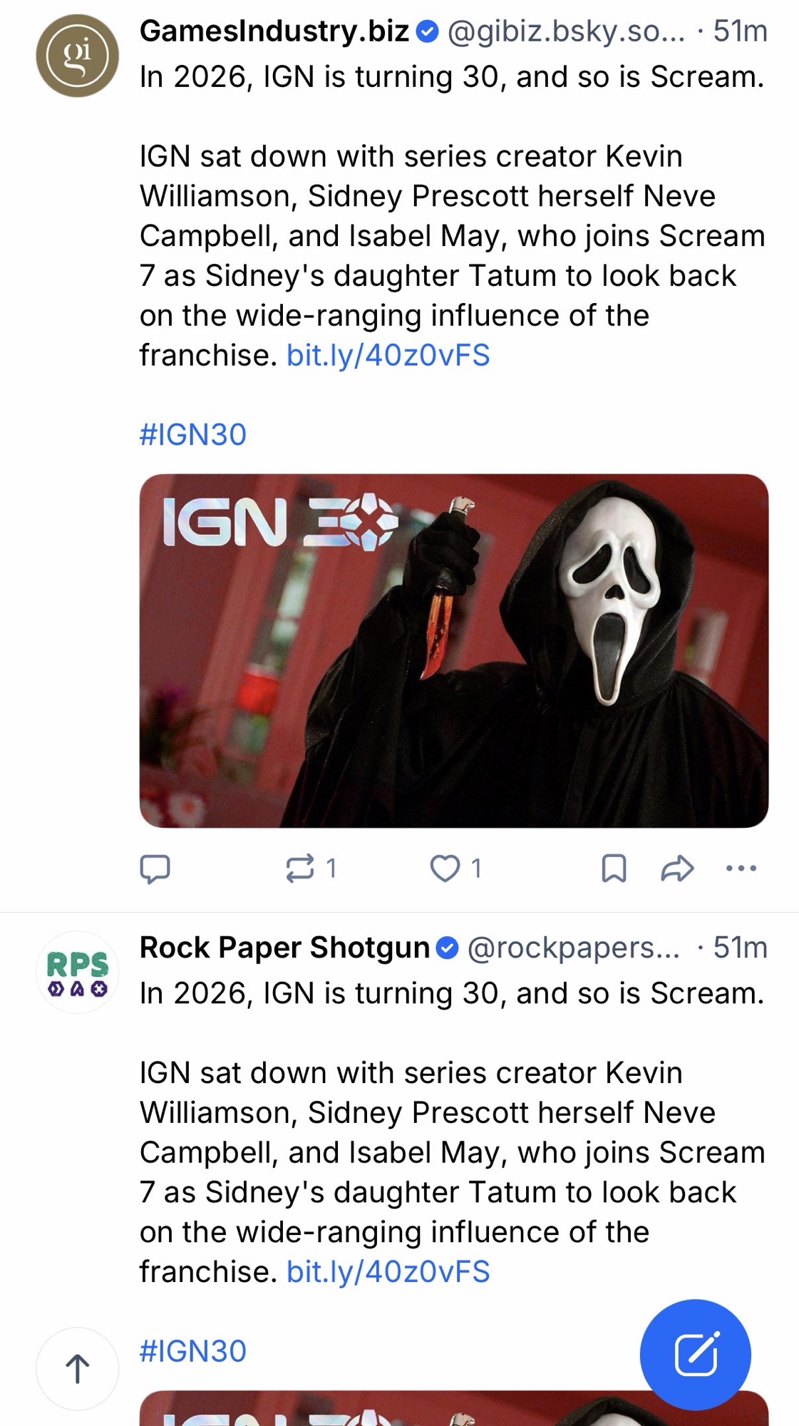
Task: Open bit.ly link in GamesIndustry.biz post
Action: pyautogui.click(x=388, y=355)
